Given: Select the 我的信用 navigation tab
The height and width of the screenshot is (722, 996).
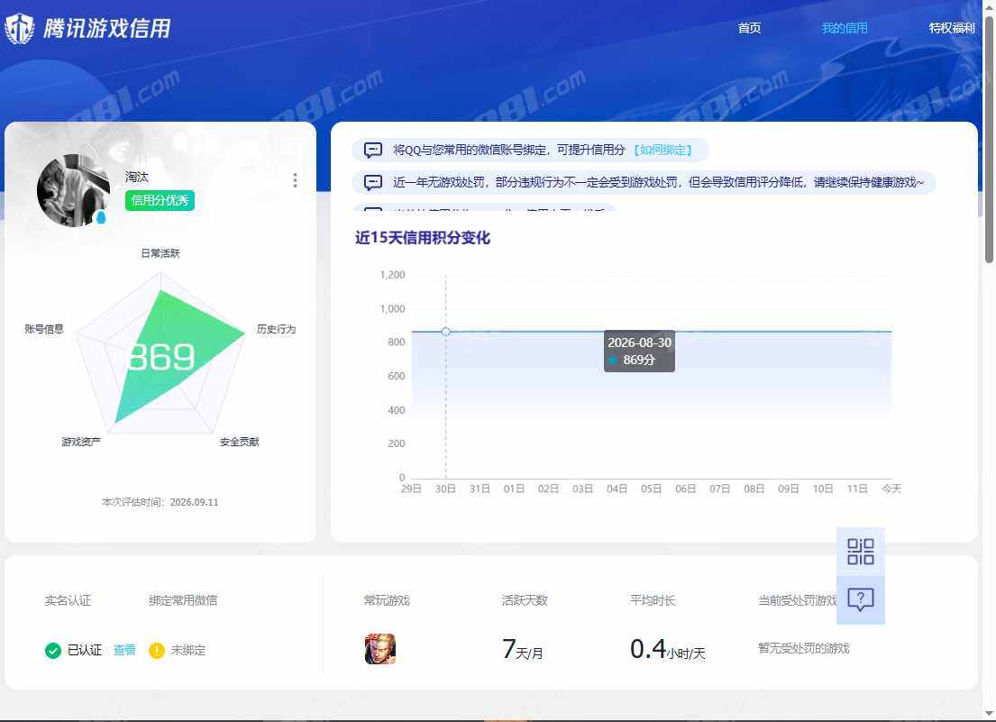Looking at the screenshot, I should tap(845, 28).
